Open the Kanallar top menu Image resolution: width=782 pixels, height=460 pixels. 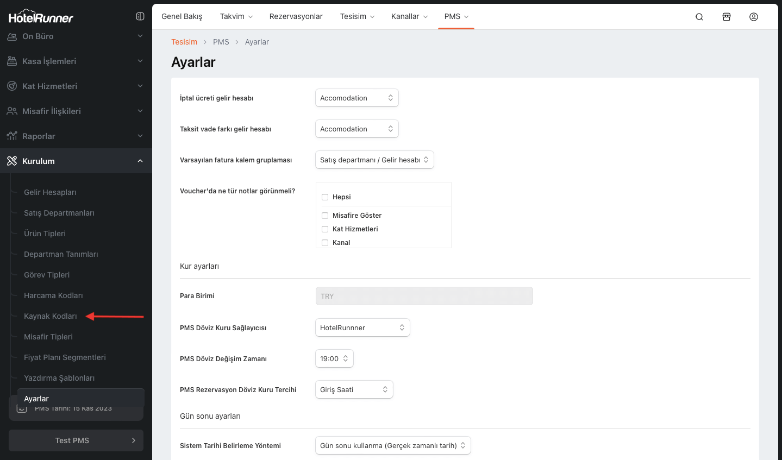tap(409, 16)
